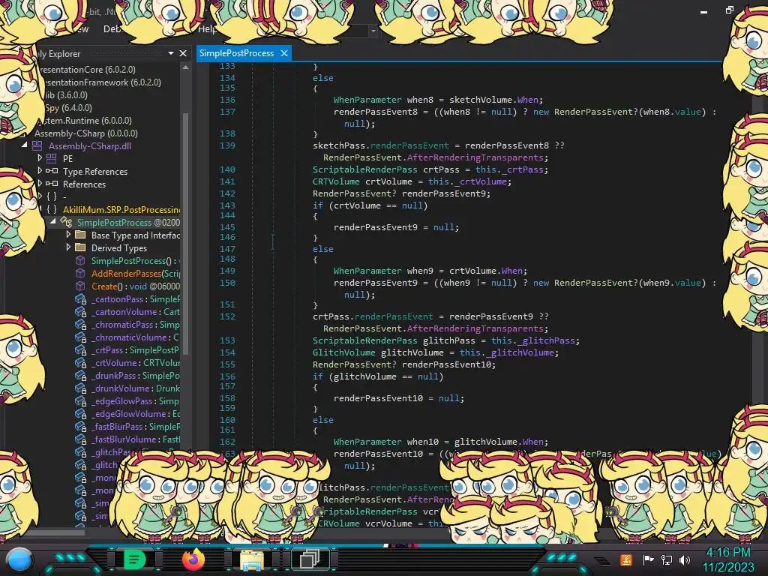This screenshot has width=768, height=576.
Task: Click the Action Center flag tray icon
Action: (648, 559)
